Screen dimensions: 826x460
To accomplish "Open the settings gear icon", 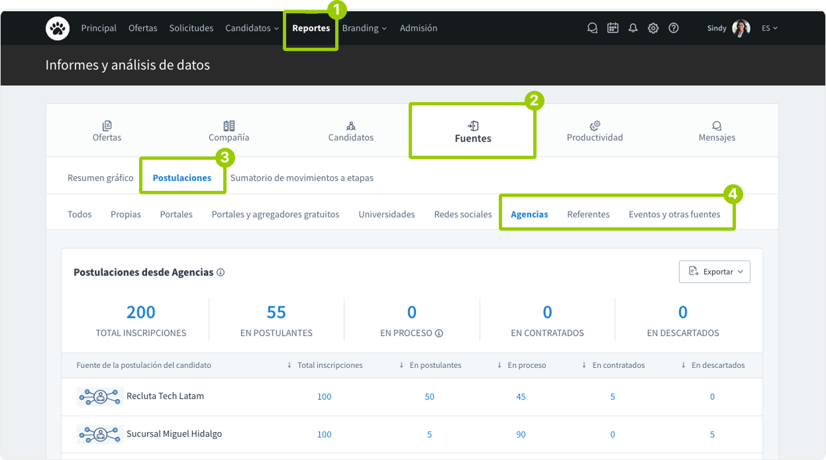I will point(653,29).
